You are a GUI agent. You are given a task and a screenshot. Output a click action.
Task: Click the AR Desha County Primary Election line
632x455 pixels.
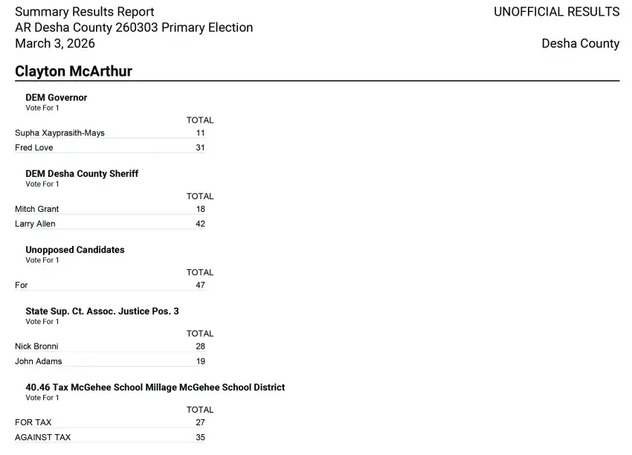click(x=134, y=28)
